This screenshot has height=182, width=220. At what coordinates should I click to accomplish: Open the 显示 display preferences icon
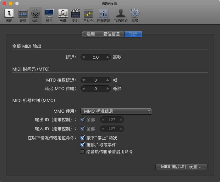[49, 16]
